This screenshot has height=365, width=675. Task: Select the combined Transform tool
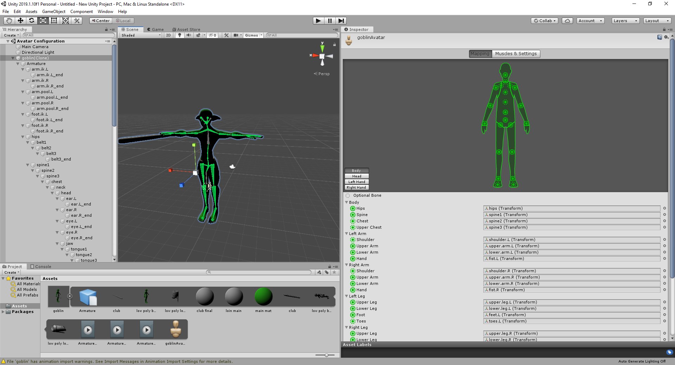click(x=65, y=21)
